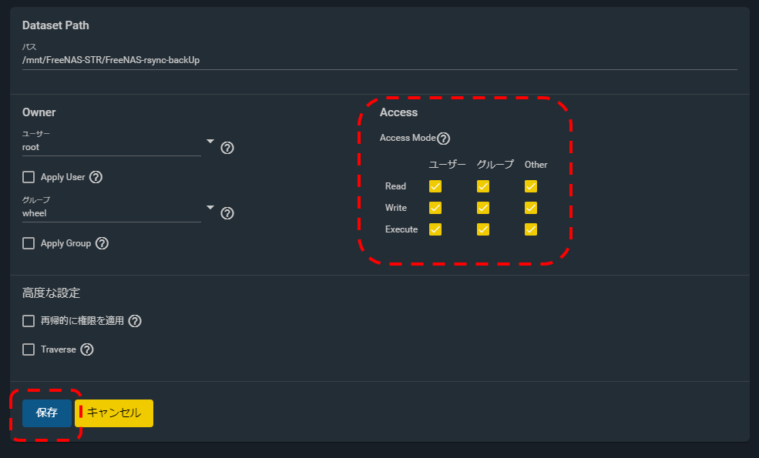Show help for Apply Group option
This screenshot has height=458, width=759.
click(x=102, y=243)
